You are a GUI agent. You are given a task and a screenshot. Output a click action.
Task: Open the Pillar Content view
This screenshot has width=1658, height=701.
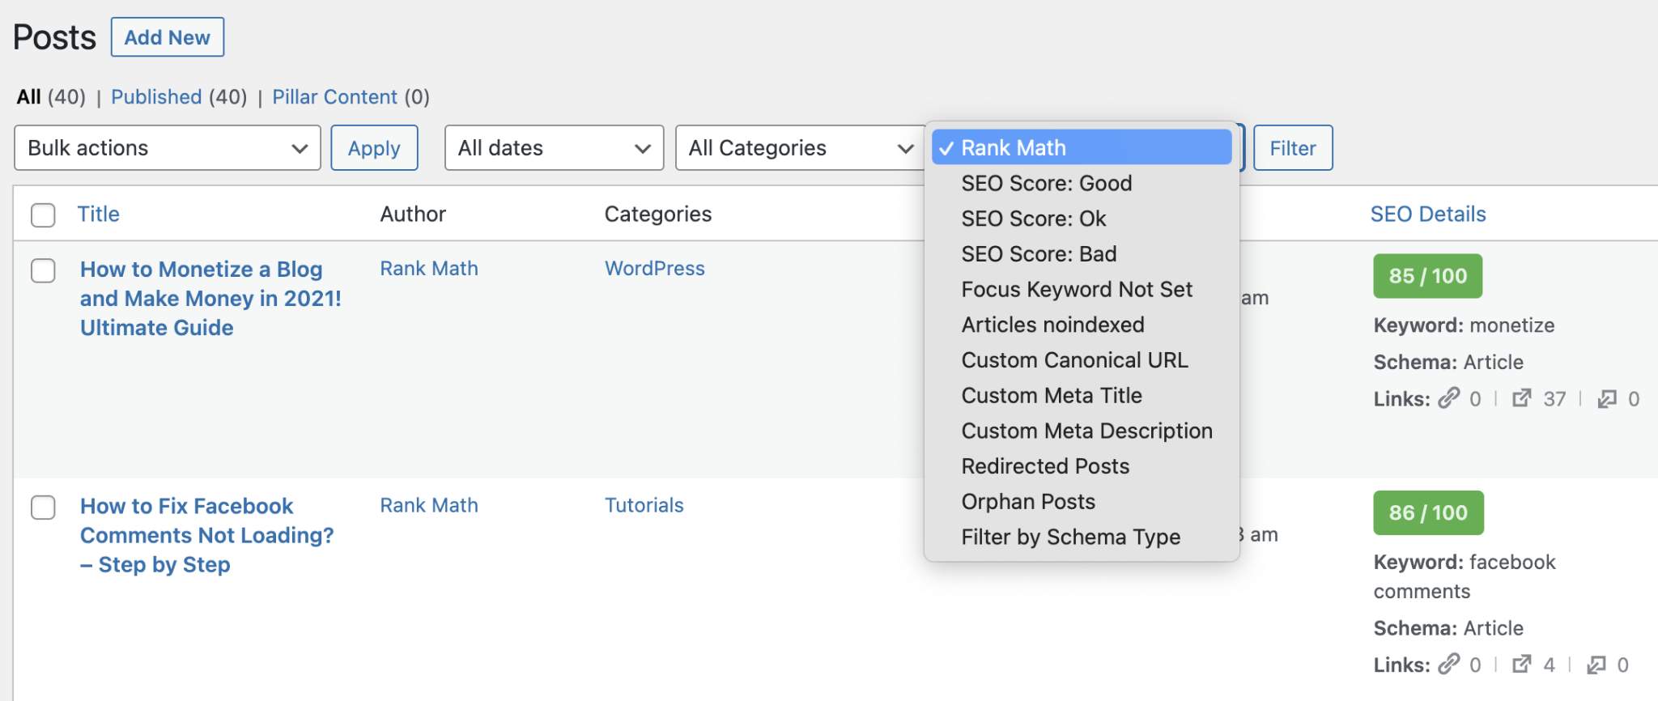pyautogui.click(x=334, y=97)
